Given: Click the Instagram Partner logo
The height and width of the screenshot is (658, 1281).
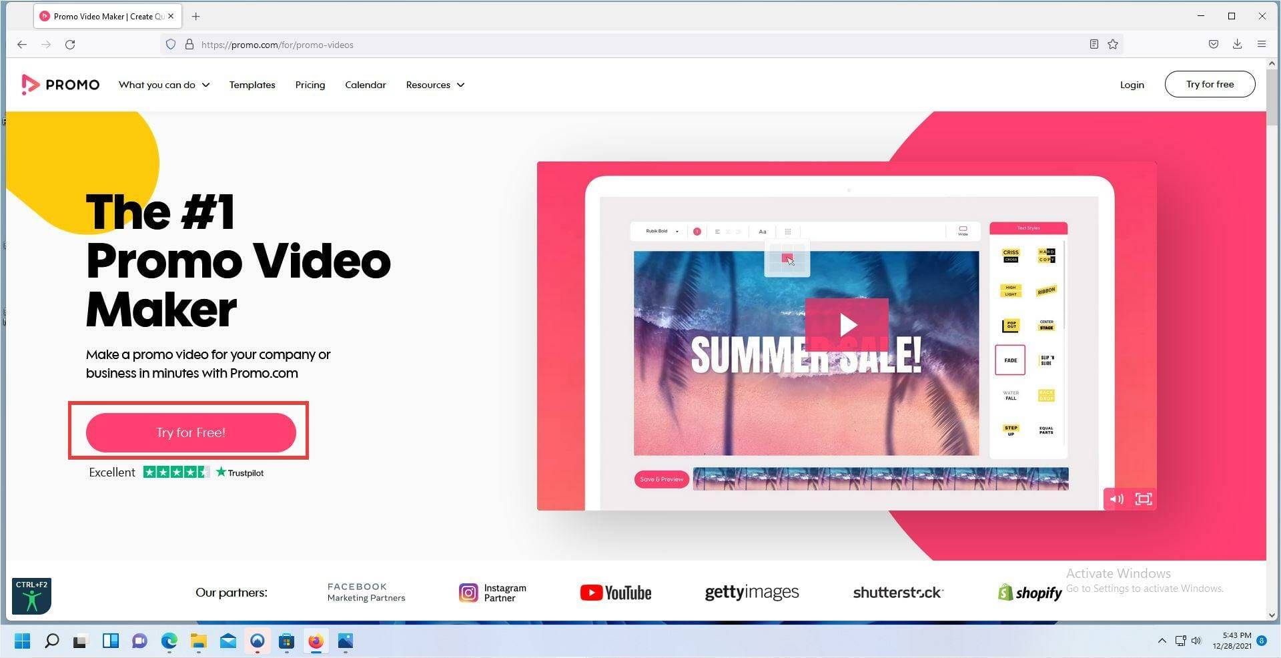Looking at the screenshot, I should (x=492, y=593).
